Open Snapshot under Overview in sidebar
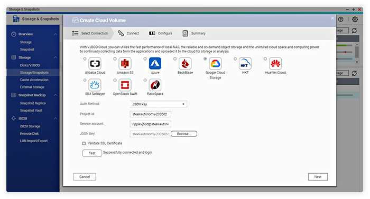Screen dimensions: 370x199 tap(27, 49)
